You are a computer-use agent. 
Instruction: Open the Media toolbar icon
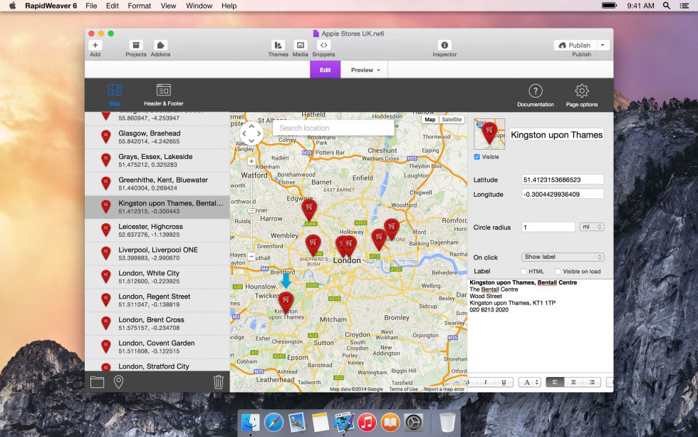click(x=300, y=45)
